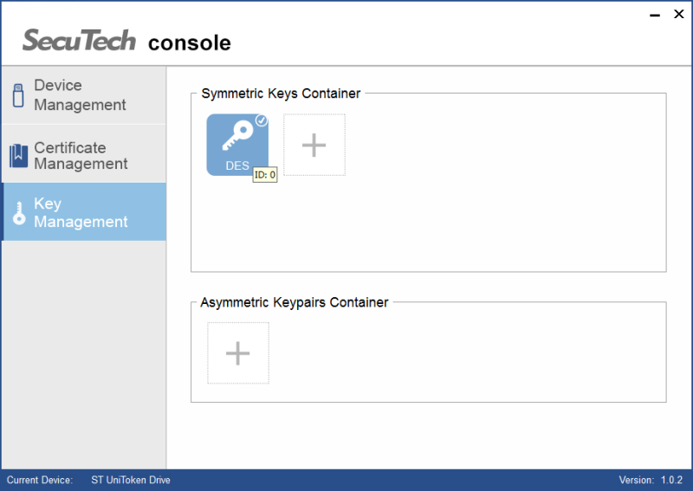
Task: Close the SecuTech console window
Action: click(x=679, y=14)
